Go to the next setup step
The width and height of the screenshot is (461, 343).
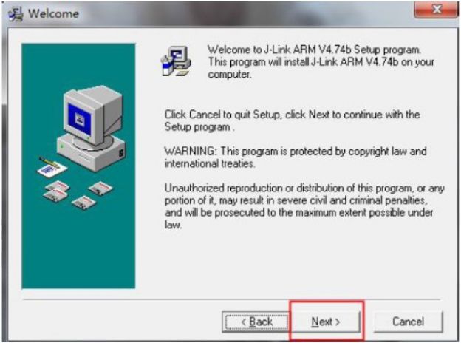326,322
